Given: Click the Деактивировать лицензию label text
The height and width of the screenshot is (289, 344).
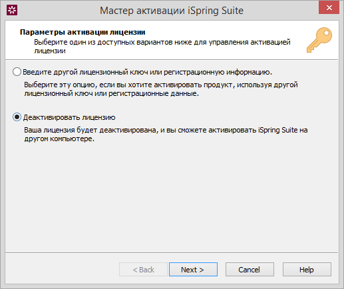Looking at the screenshot, I should 69,117.
